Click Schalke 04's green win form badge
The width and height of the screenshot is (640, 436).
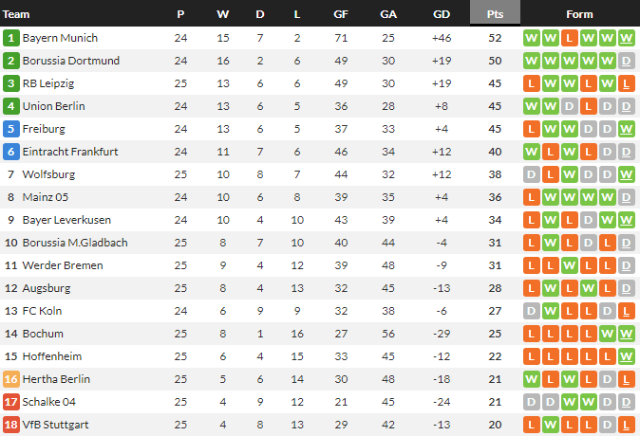click(x=570, y=402)
